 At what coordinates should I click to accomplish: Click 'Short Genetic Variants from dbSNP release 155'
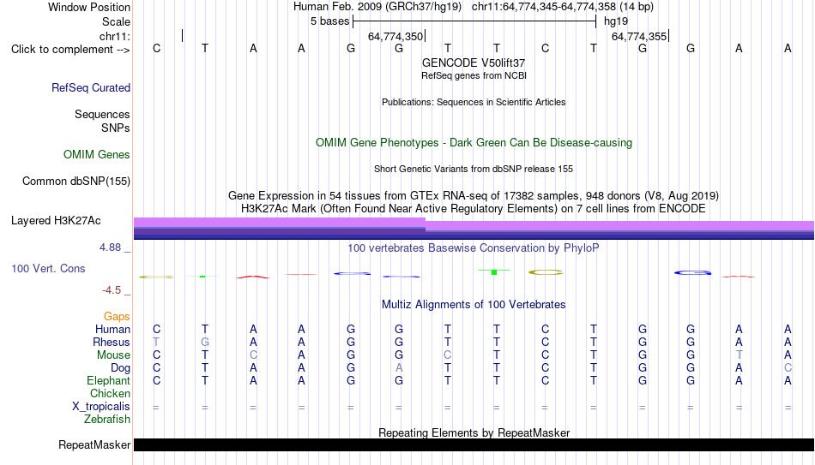click(474, 170)
